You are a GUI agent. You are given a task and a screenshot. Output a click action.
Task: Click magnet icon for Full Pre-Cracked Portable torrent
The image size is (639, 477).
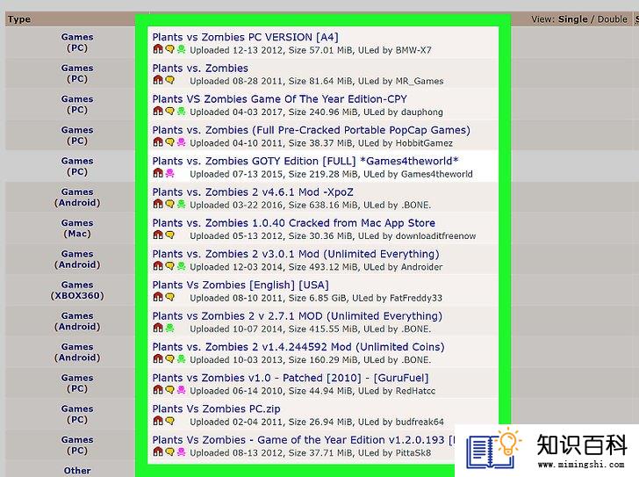click(x=158, y=142)
